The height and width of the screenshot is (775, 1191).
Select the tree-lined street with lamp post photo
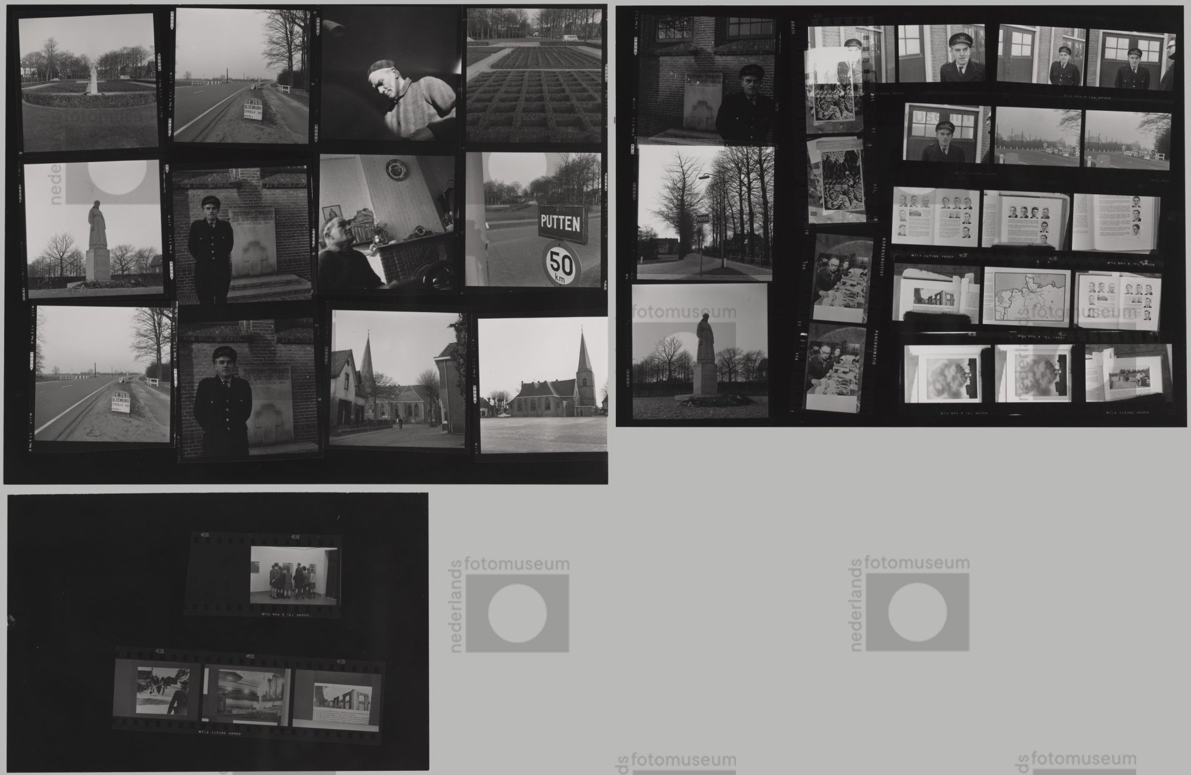pos(705,213)
